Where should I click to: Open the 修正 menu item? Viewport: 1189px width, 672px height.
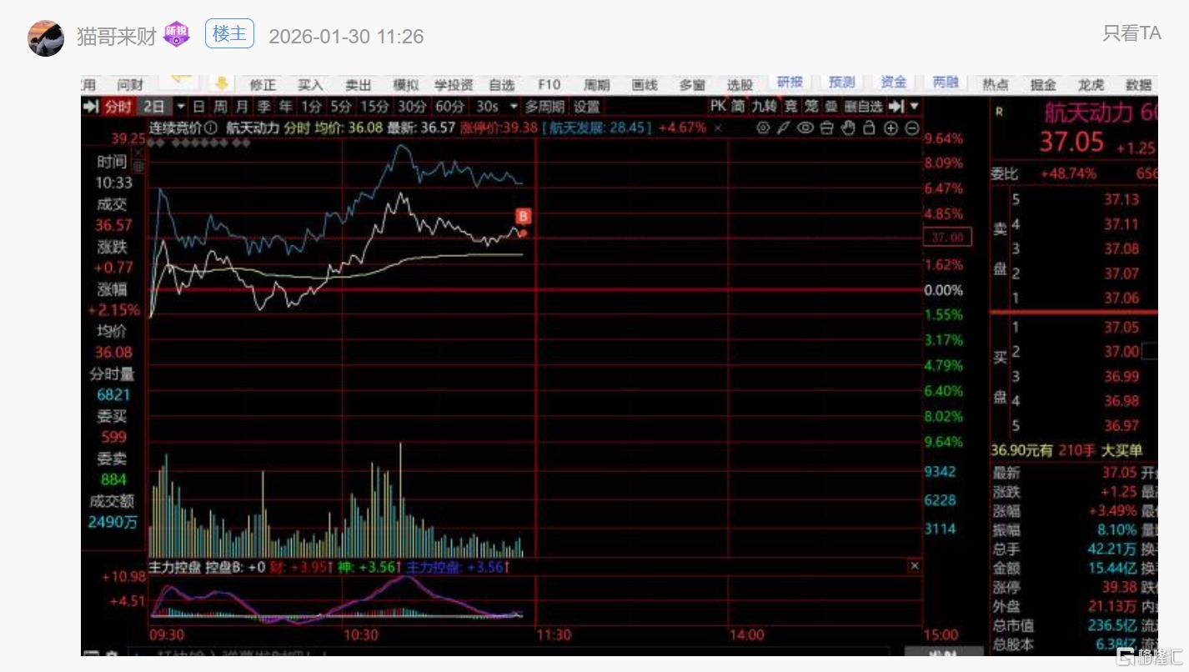pos(263,84)
